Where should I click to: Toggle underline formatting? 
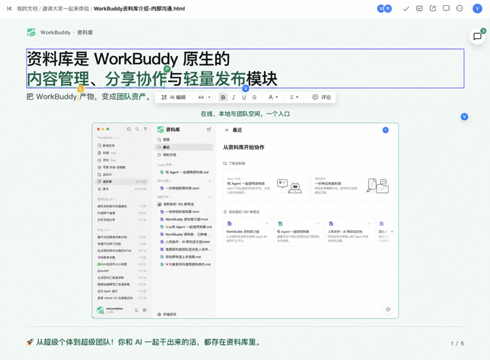[244, 97]
